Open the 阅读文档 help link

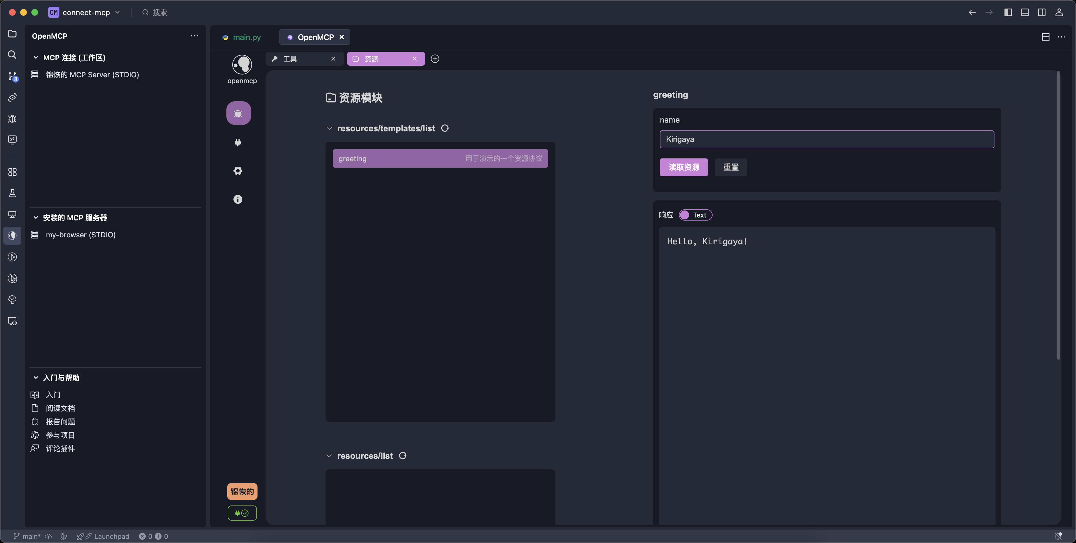[x=60, y=408]
